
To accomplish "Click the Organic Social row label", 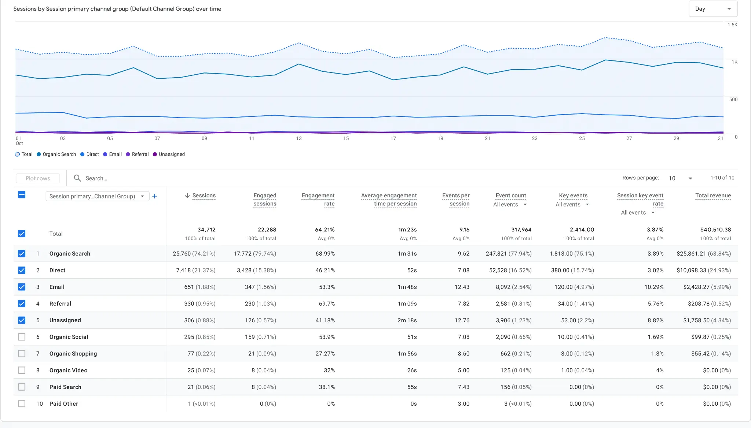I will tap(69, 337).
